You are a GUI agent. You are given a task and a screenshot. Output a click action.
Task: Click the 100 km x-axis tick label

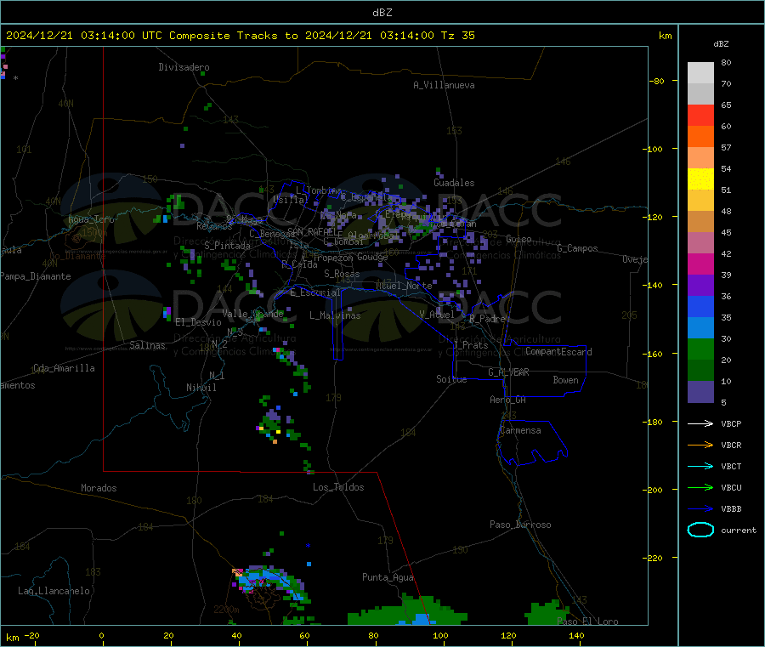coord(440,636)
